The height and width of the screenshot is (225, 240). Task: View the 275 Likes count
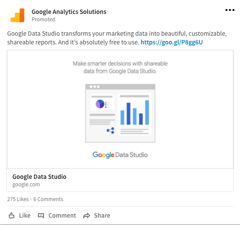[x=18, y=199]
